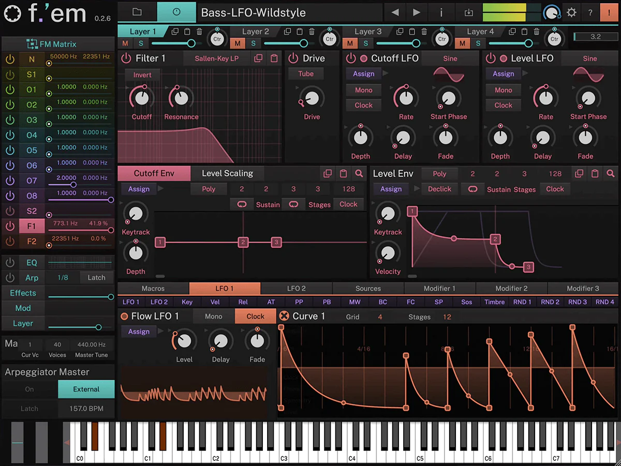This screenshot has height=466, width=621.
Task: Click the trash icon for Layer 1
Action: click(x=199, y=32)
